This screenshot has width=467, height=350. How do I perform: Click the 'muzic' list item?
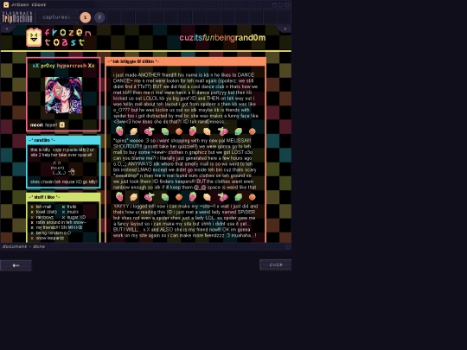coord(73,212)
